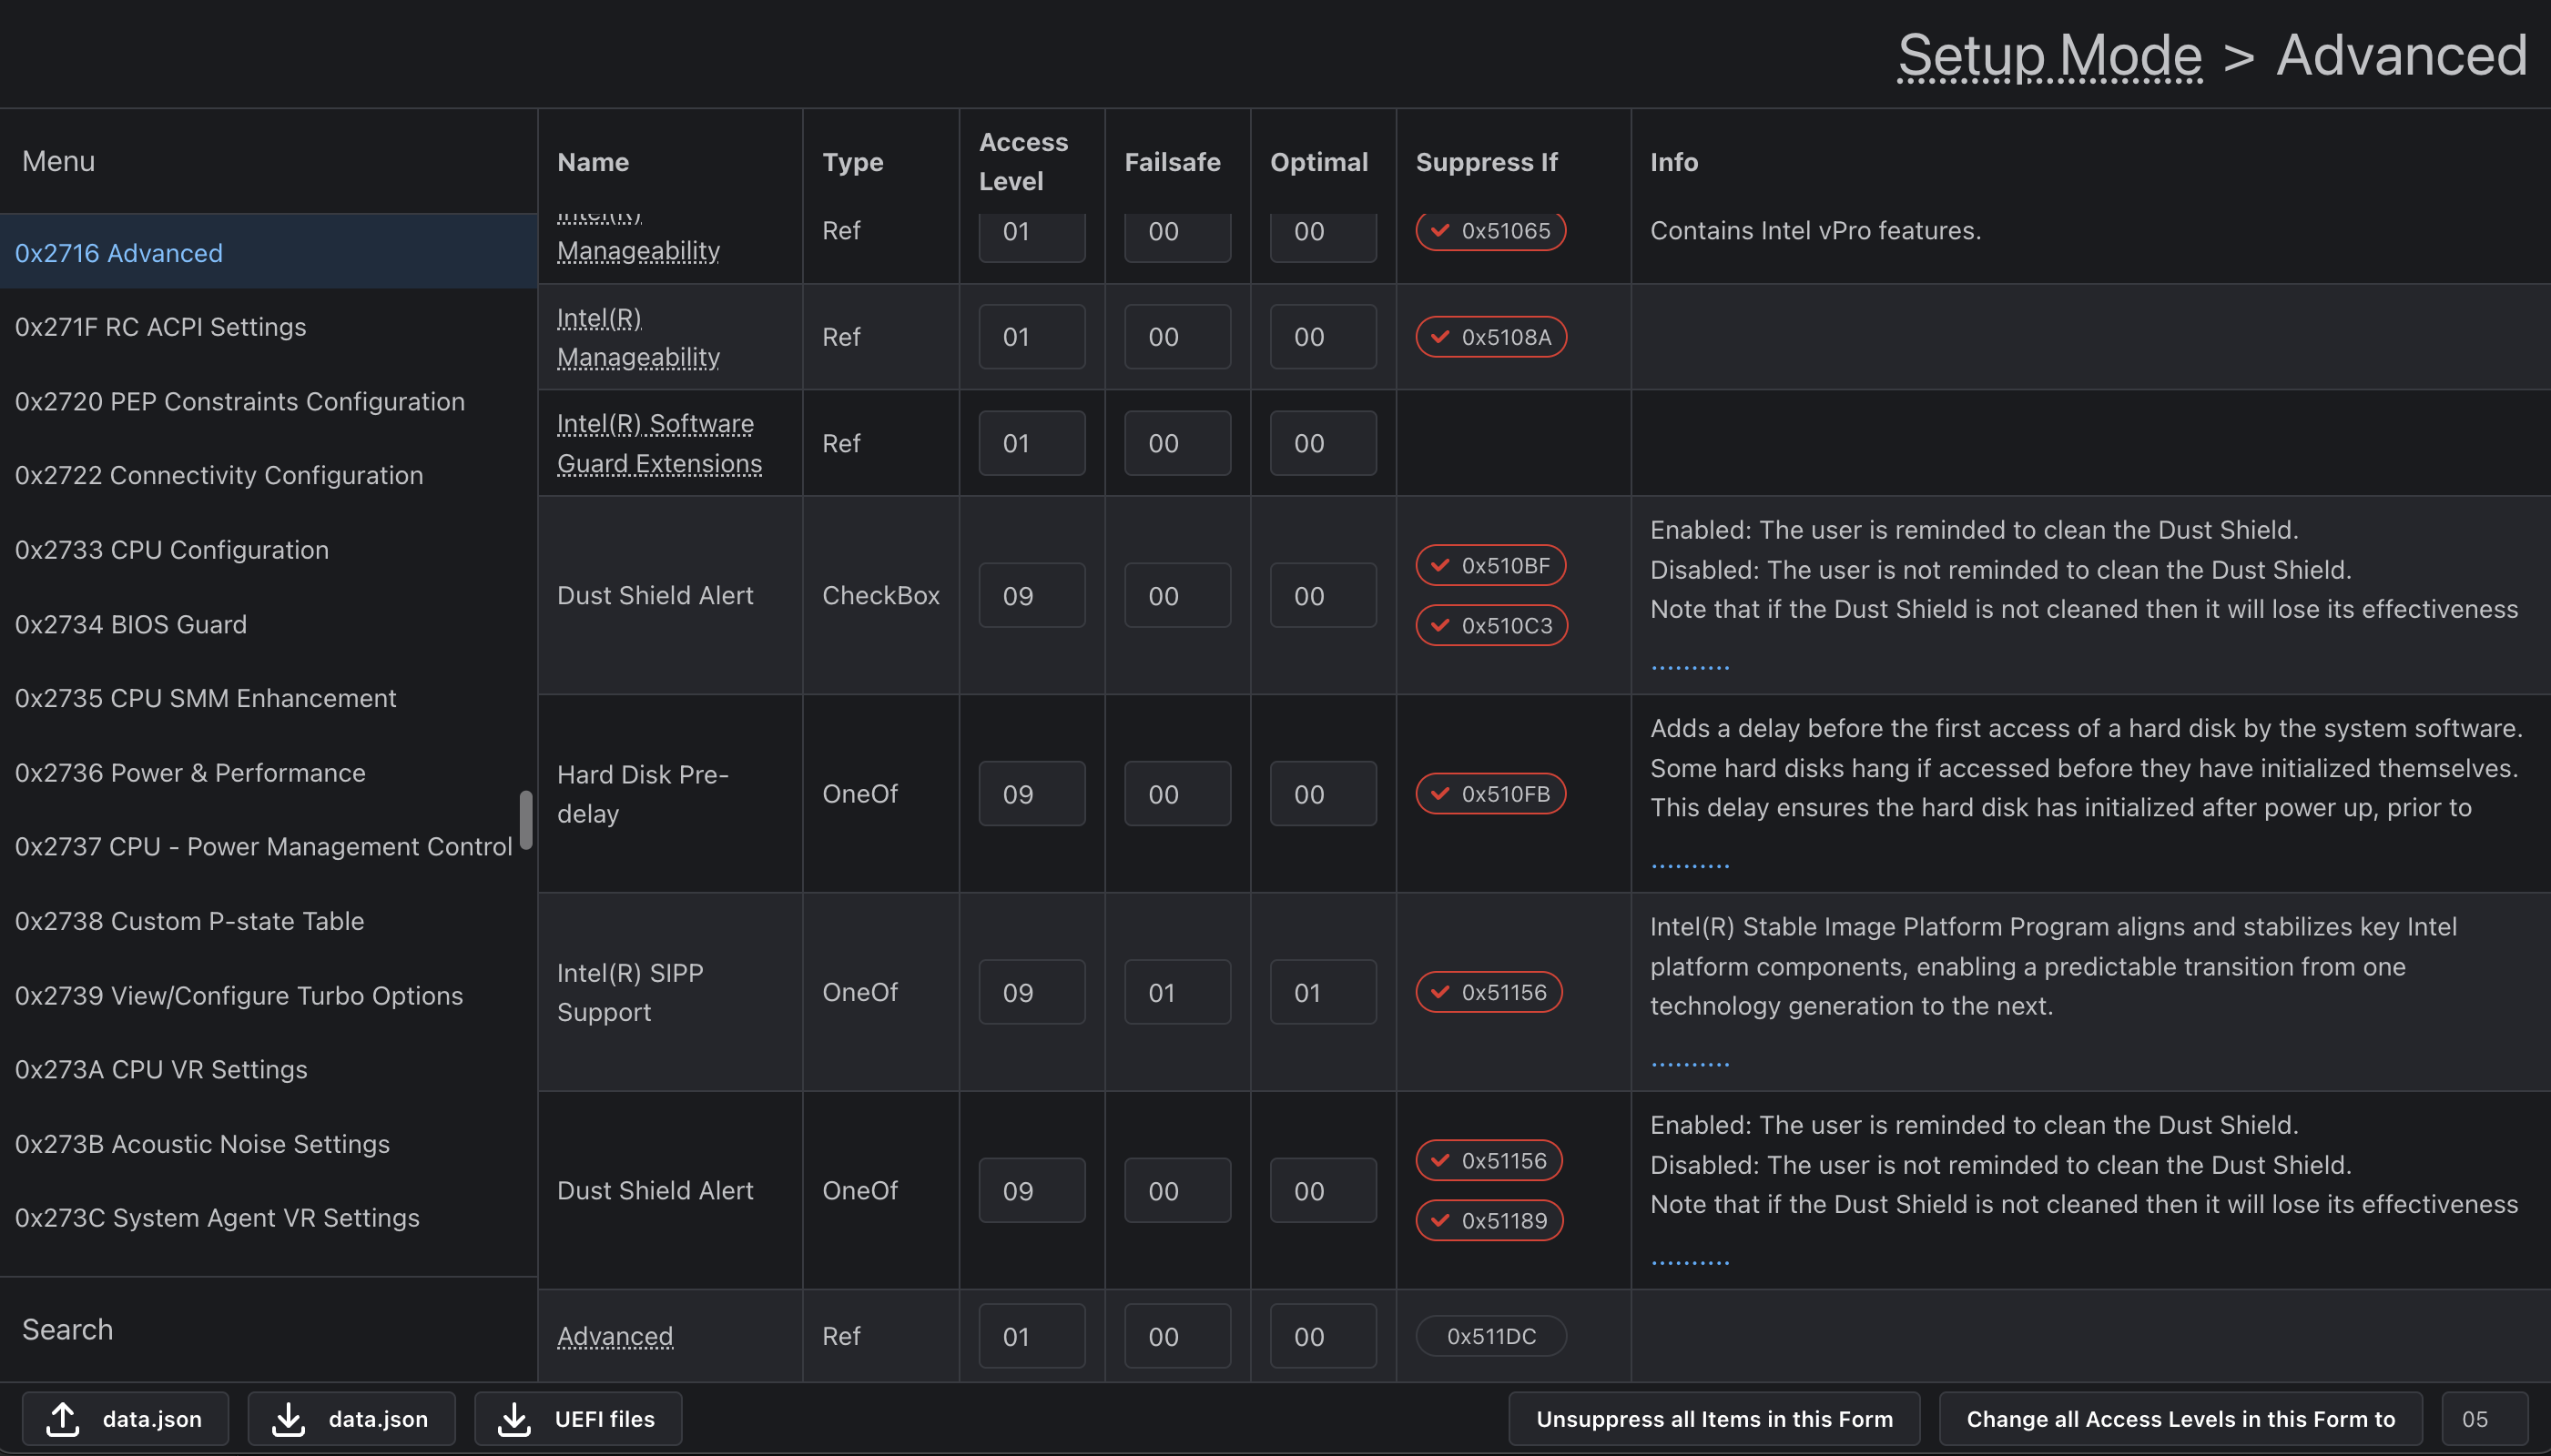The height and width of the screenshot is (1456, 2551).
Task: Click suppress icon for 0x510FB
Action: (x=1437, y=792)
